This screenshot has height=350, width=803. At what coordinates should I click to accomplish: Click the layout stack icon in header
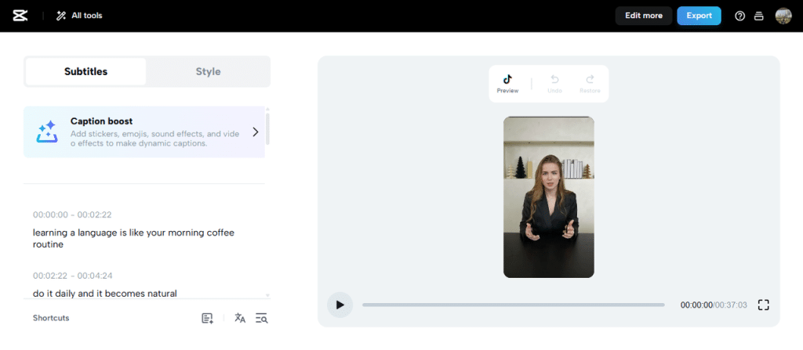(x=758, y=16)
